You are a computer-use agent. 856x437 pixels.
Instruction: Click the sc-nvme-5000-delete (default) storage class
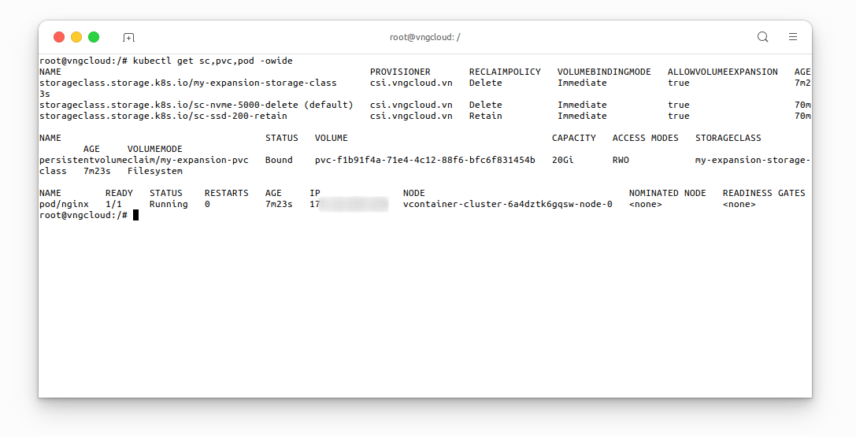point(196,105)
